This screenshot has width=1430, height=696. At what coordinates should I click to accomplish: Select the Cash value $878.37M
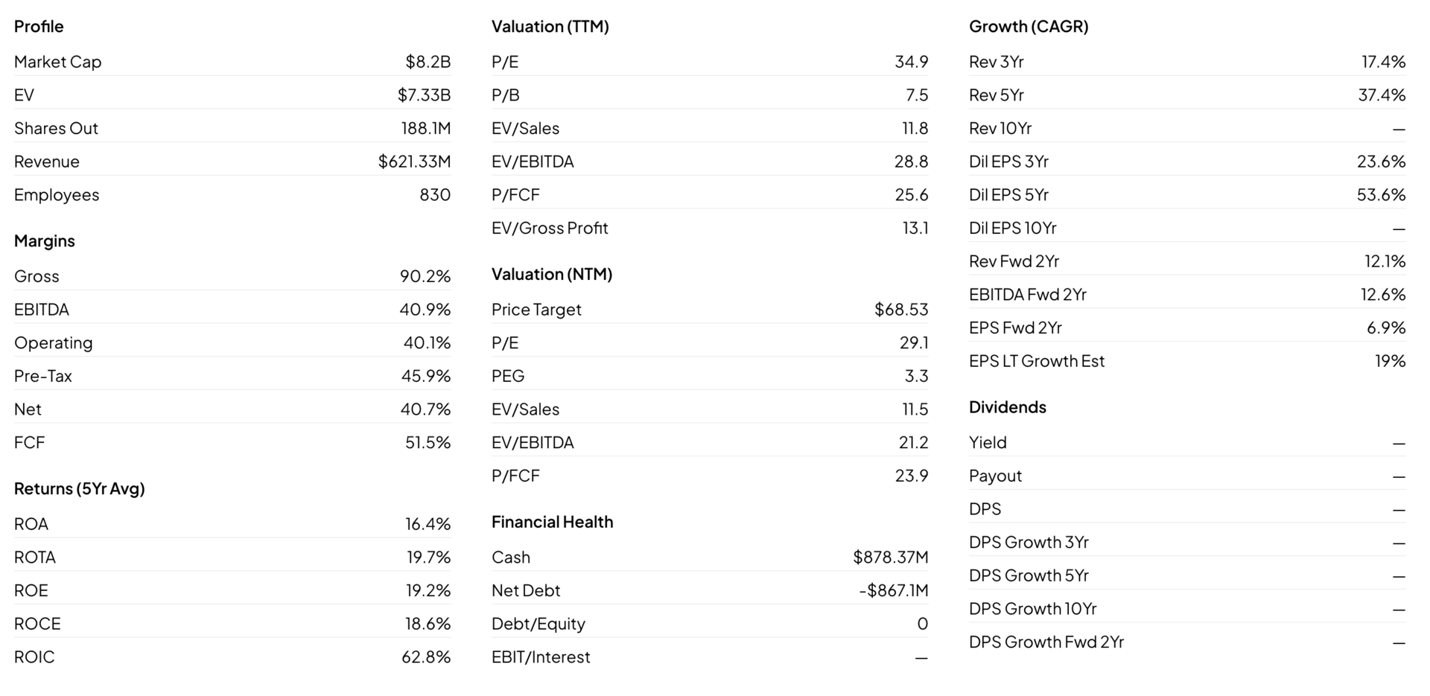click(891, 558)
